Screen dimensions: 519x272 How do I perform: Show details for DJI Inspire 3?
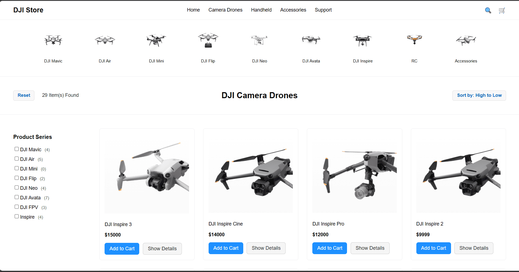162,249
